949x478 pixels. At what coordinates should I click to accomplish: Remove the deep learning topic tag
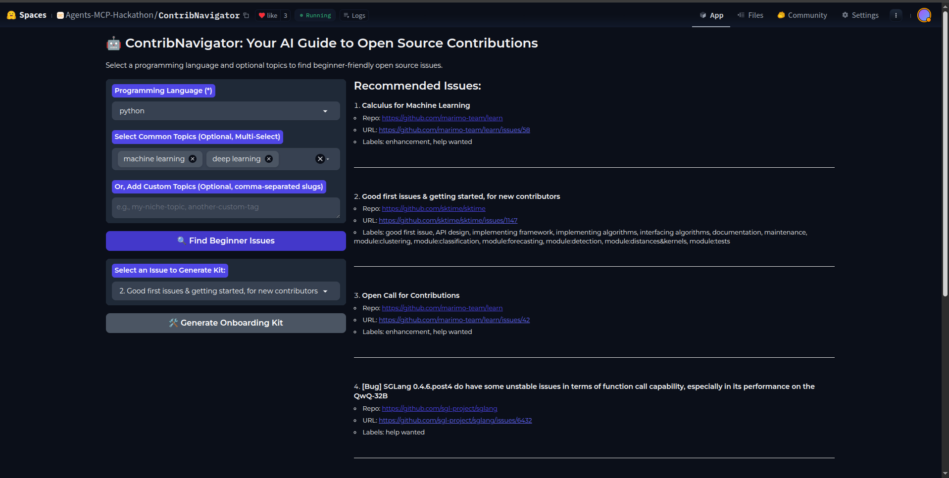pos(269,159)
